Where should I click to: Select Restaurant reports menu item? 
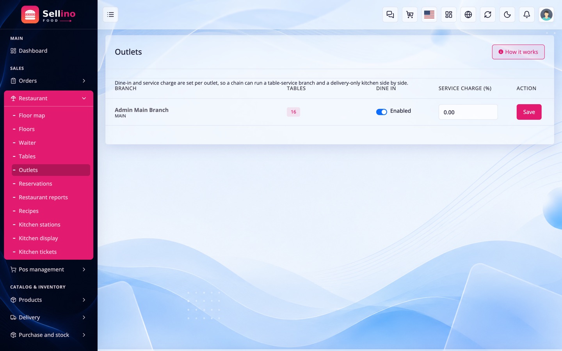(51, 197)
